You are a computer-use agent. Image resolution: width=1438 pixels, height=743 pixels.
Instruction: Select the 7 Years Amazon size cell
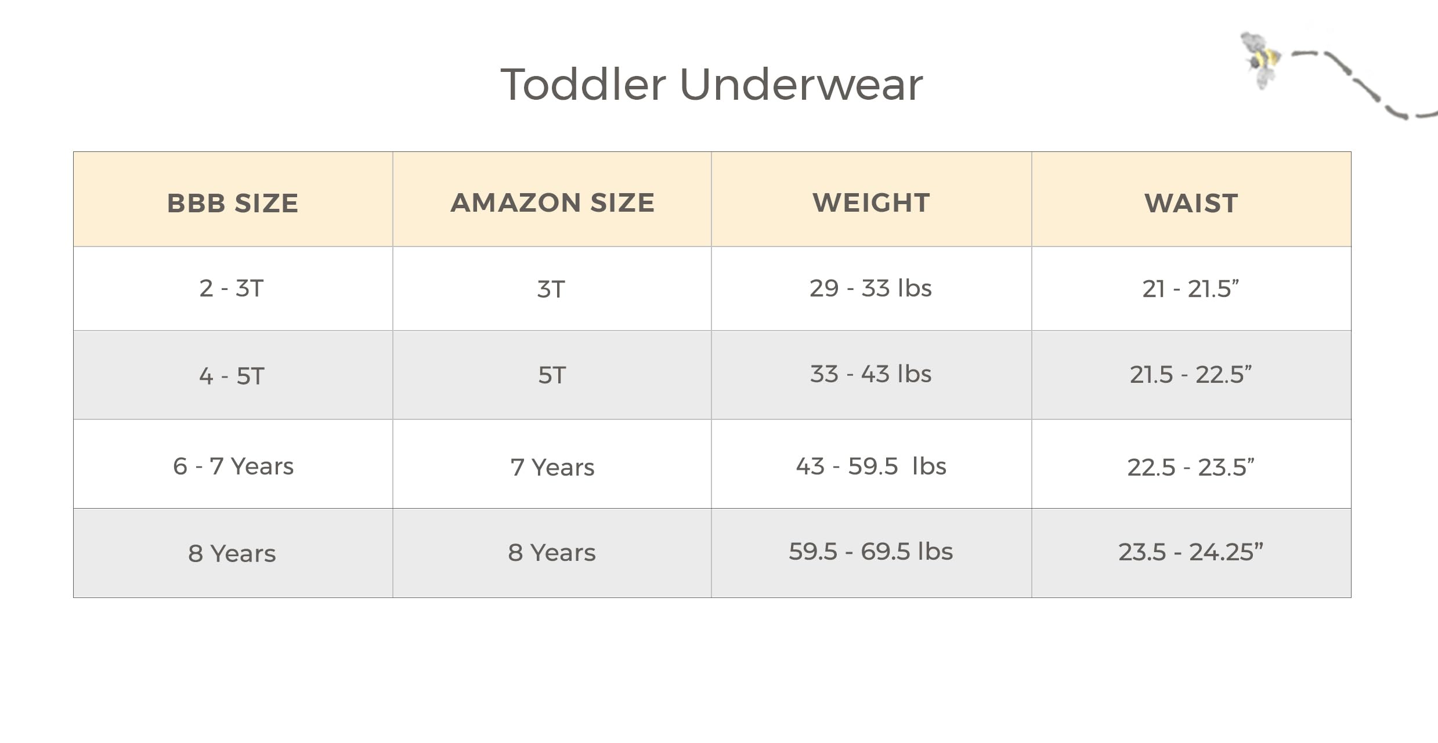pyautogui.click(x=552, y=464)
